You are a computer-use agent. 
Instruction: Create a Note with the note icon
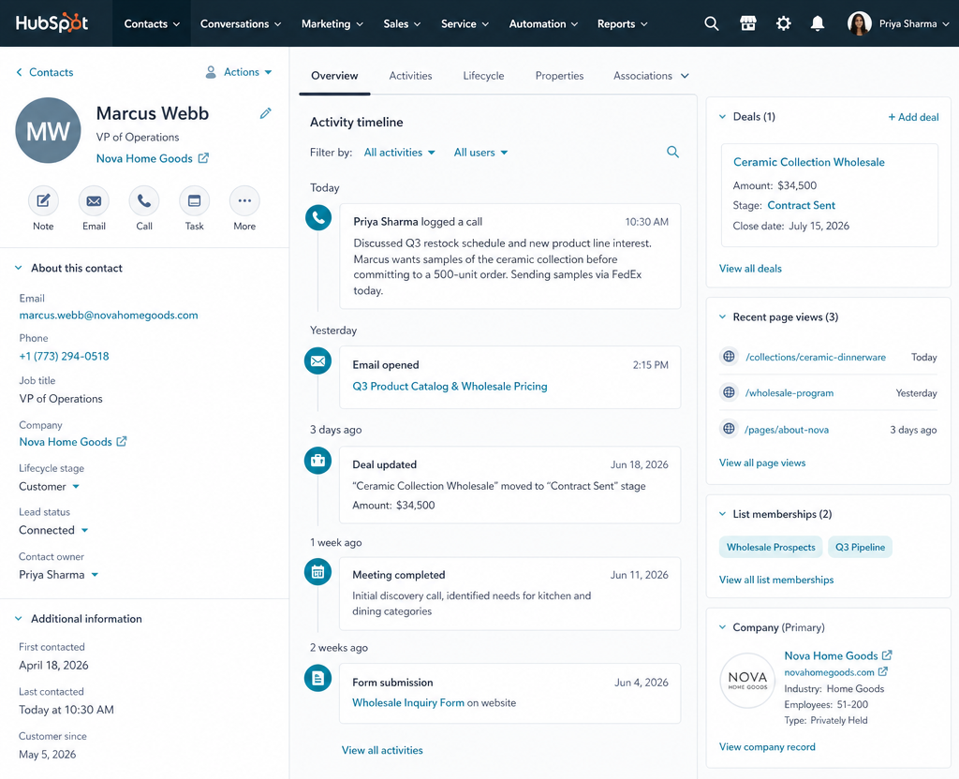click(43, 200)
